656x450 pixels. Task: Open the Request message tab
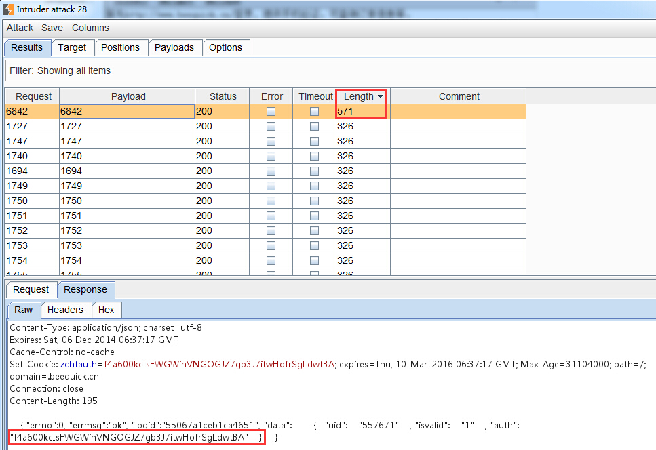coord(31,289)
